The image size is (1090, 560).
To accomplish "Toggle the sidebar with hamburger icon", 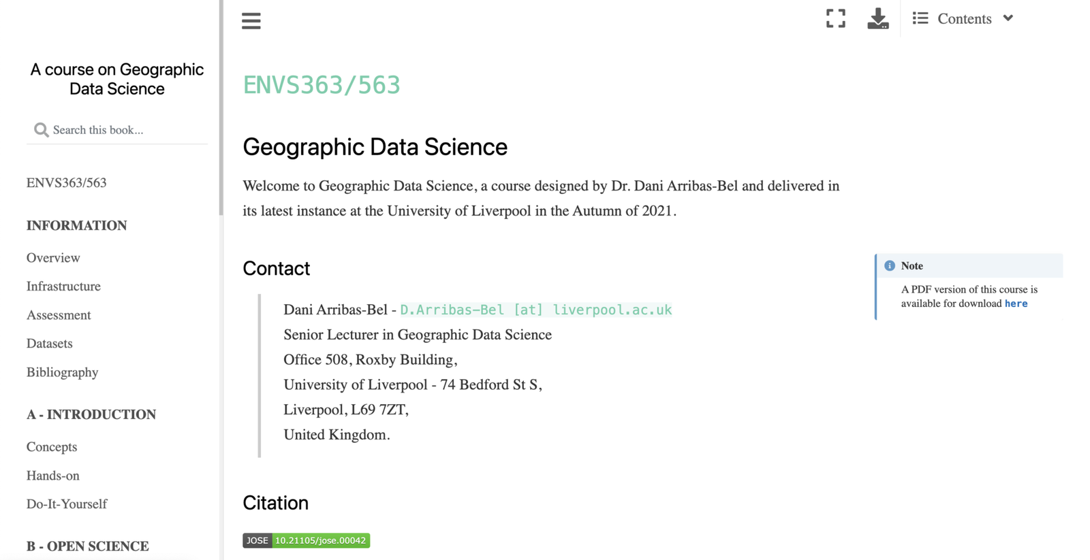I will point(251,20).
